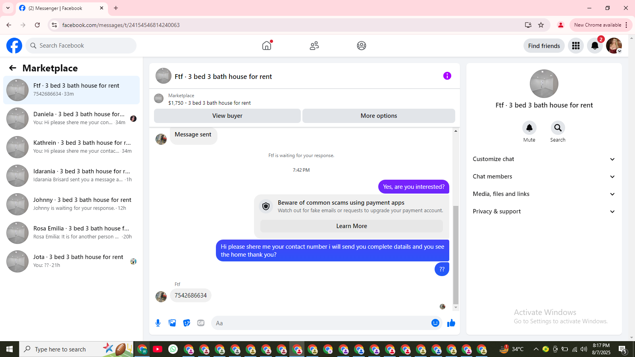Open the Chrome tab search dropdown
This screenshot has height=357, width=635.
(8, 8)
